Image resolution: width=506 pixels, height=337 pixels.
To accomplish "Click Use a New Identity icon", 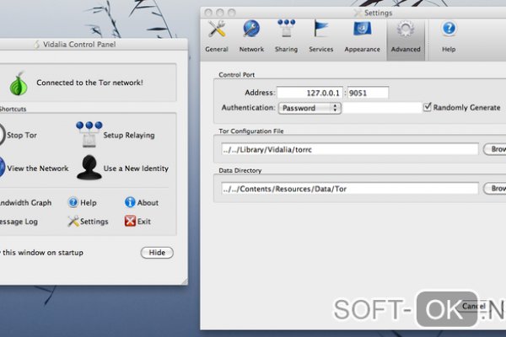I will (89, 168).
